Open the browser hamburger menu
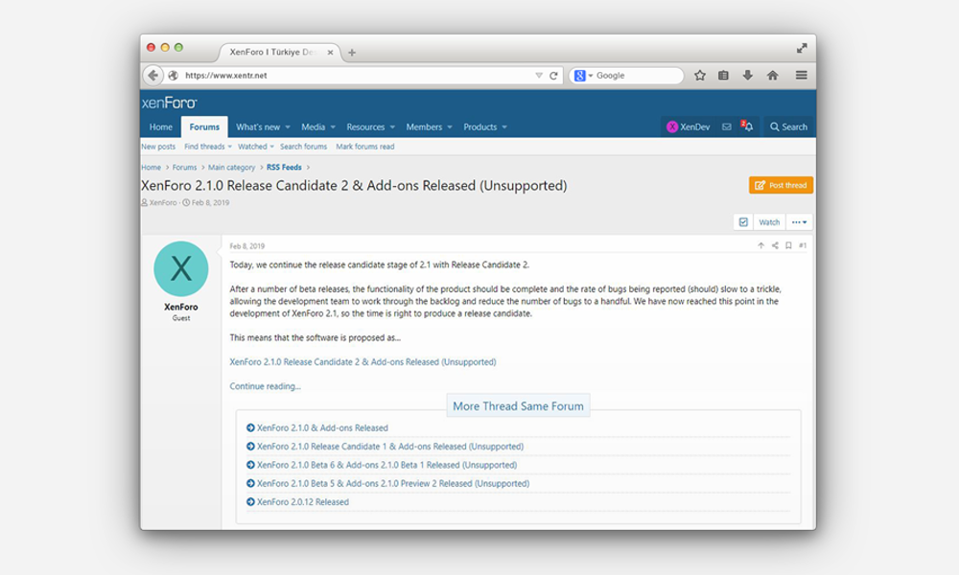Screen dimensions: 959x575 coord(801,75)
